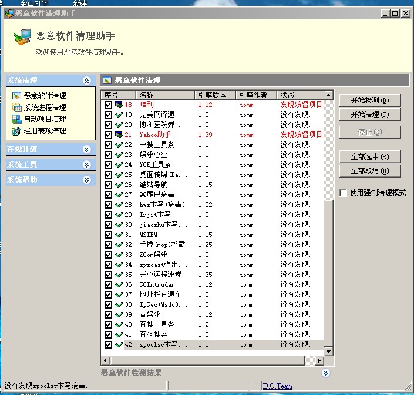Click green checkmark icon on row 33
The height and width of the screenshot is (395, 414).
(x=119, y=255)
